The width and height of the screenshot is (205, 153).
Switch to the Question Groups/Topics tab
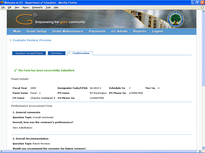(29, 53)
